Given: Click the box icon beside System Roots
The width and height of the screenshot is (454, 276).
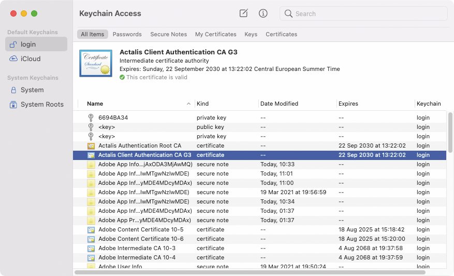Looking at the screenshot, I should [x=13, y=105].
